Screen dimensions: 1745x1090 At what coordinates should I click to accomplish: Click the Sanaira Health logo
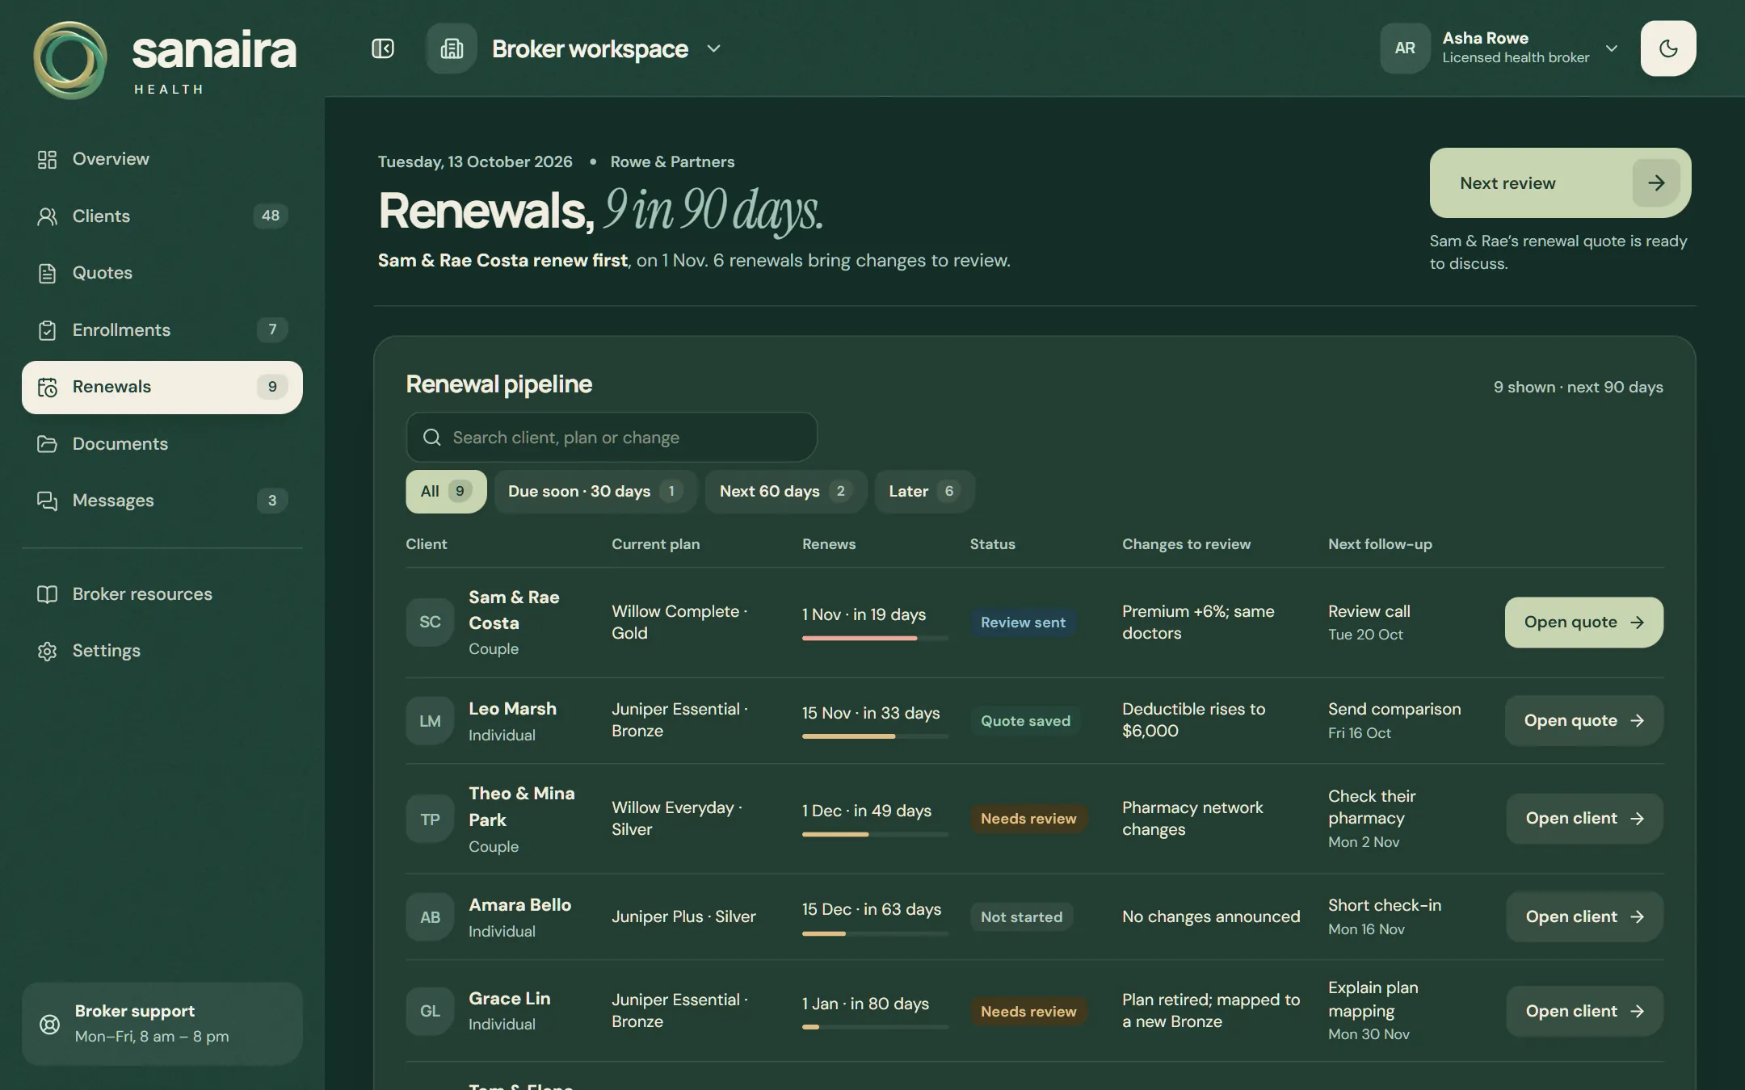click(166, 61)
